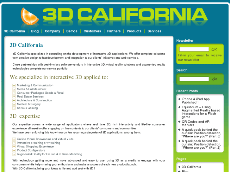
Task: Click the Newsletter sidebar heading
Action: [185, 40]
